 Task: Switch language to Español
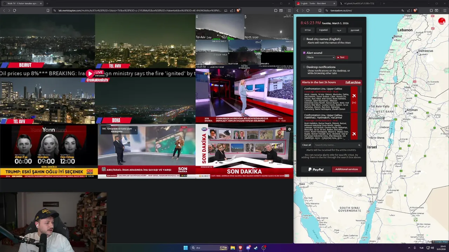click(323, 30)
